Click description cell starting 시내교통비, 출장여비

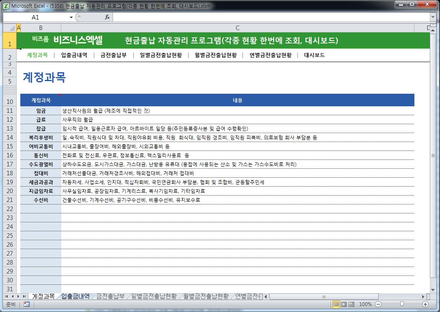[238, 146]
